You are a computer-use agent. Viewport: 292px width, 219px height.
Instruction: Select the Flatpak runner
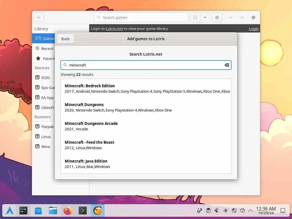pos(43,127)
